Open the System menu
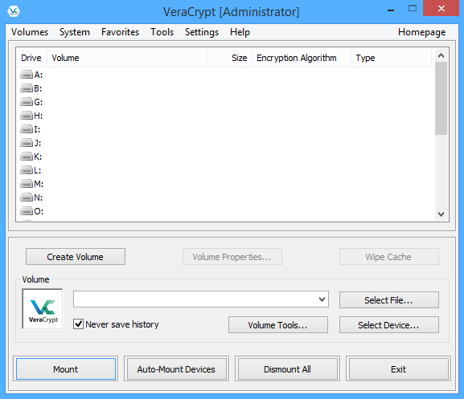The image size is (464, 399). coord(75,32)
